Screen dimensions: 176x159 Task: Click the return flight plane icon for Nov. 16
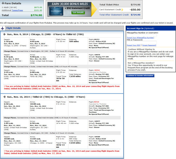pyautogui.click(x=4, y=97)
